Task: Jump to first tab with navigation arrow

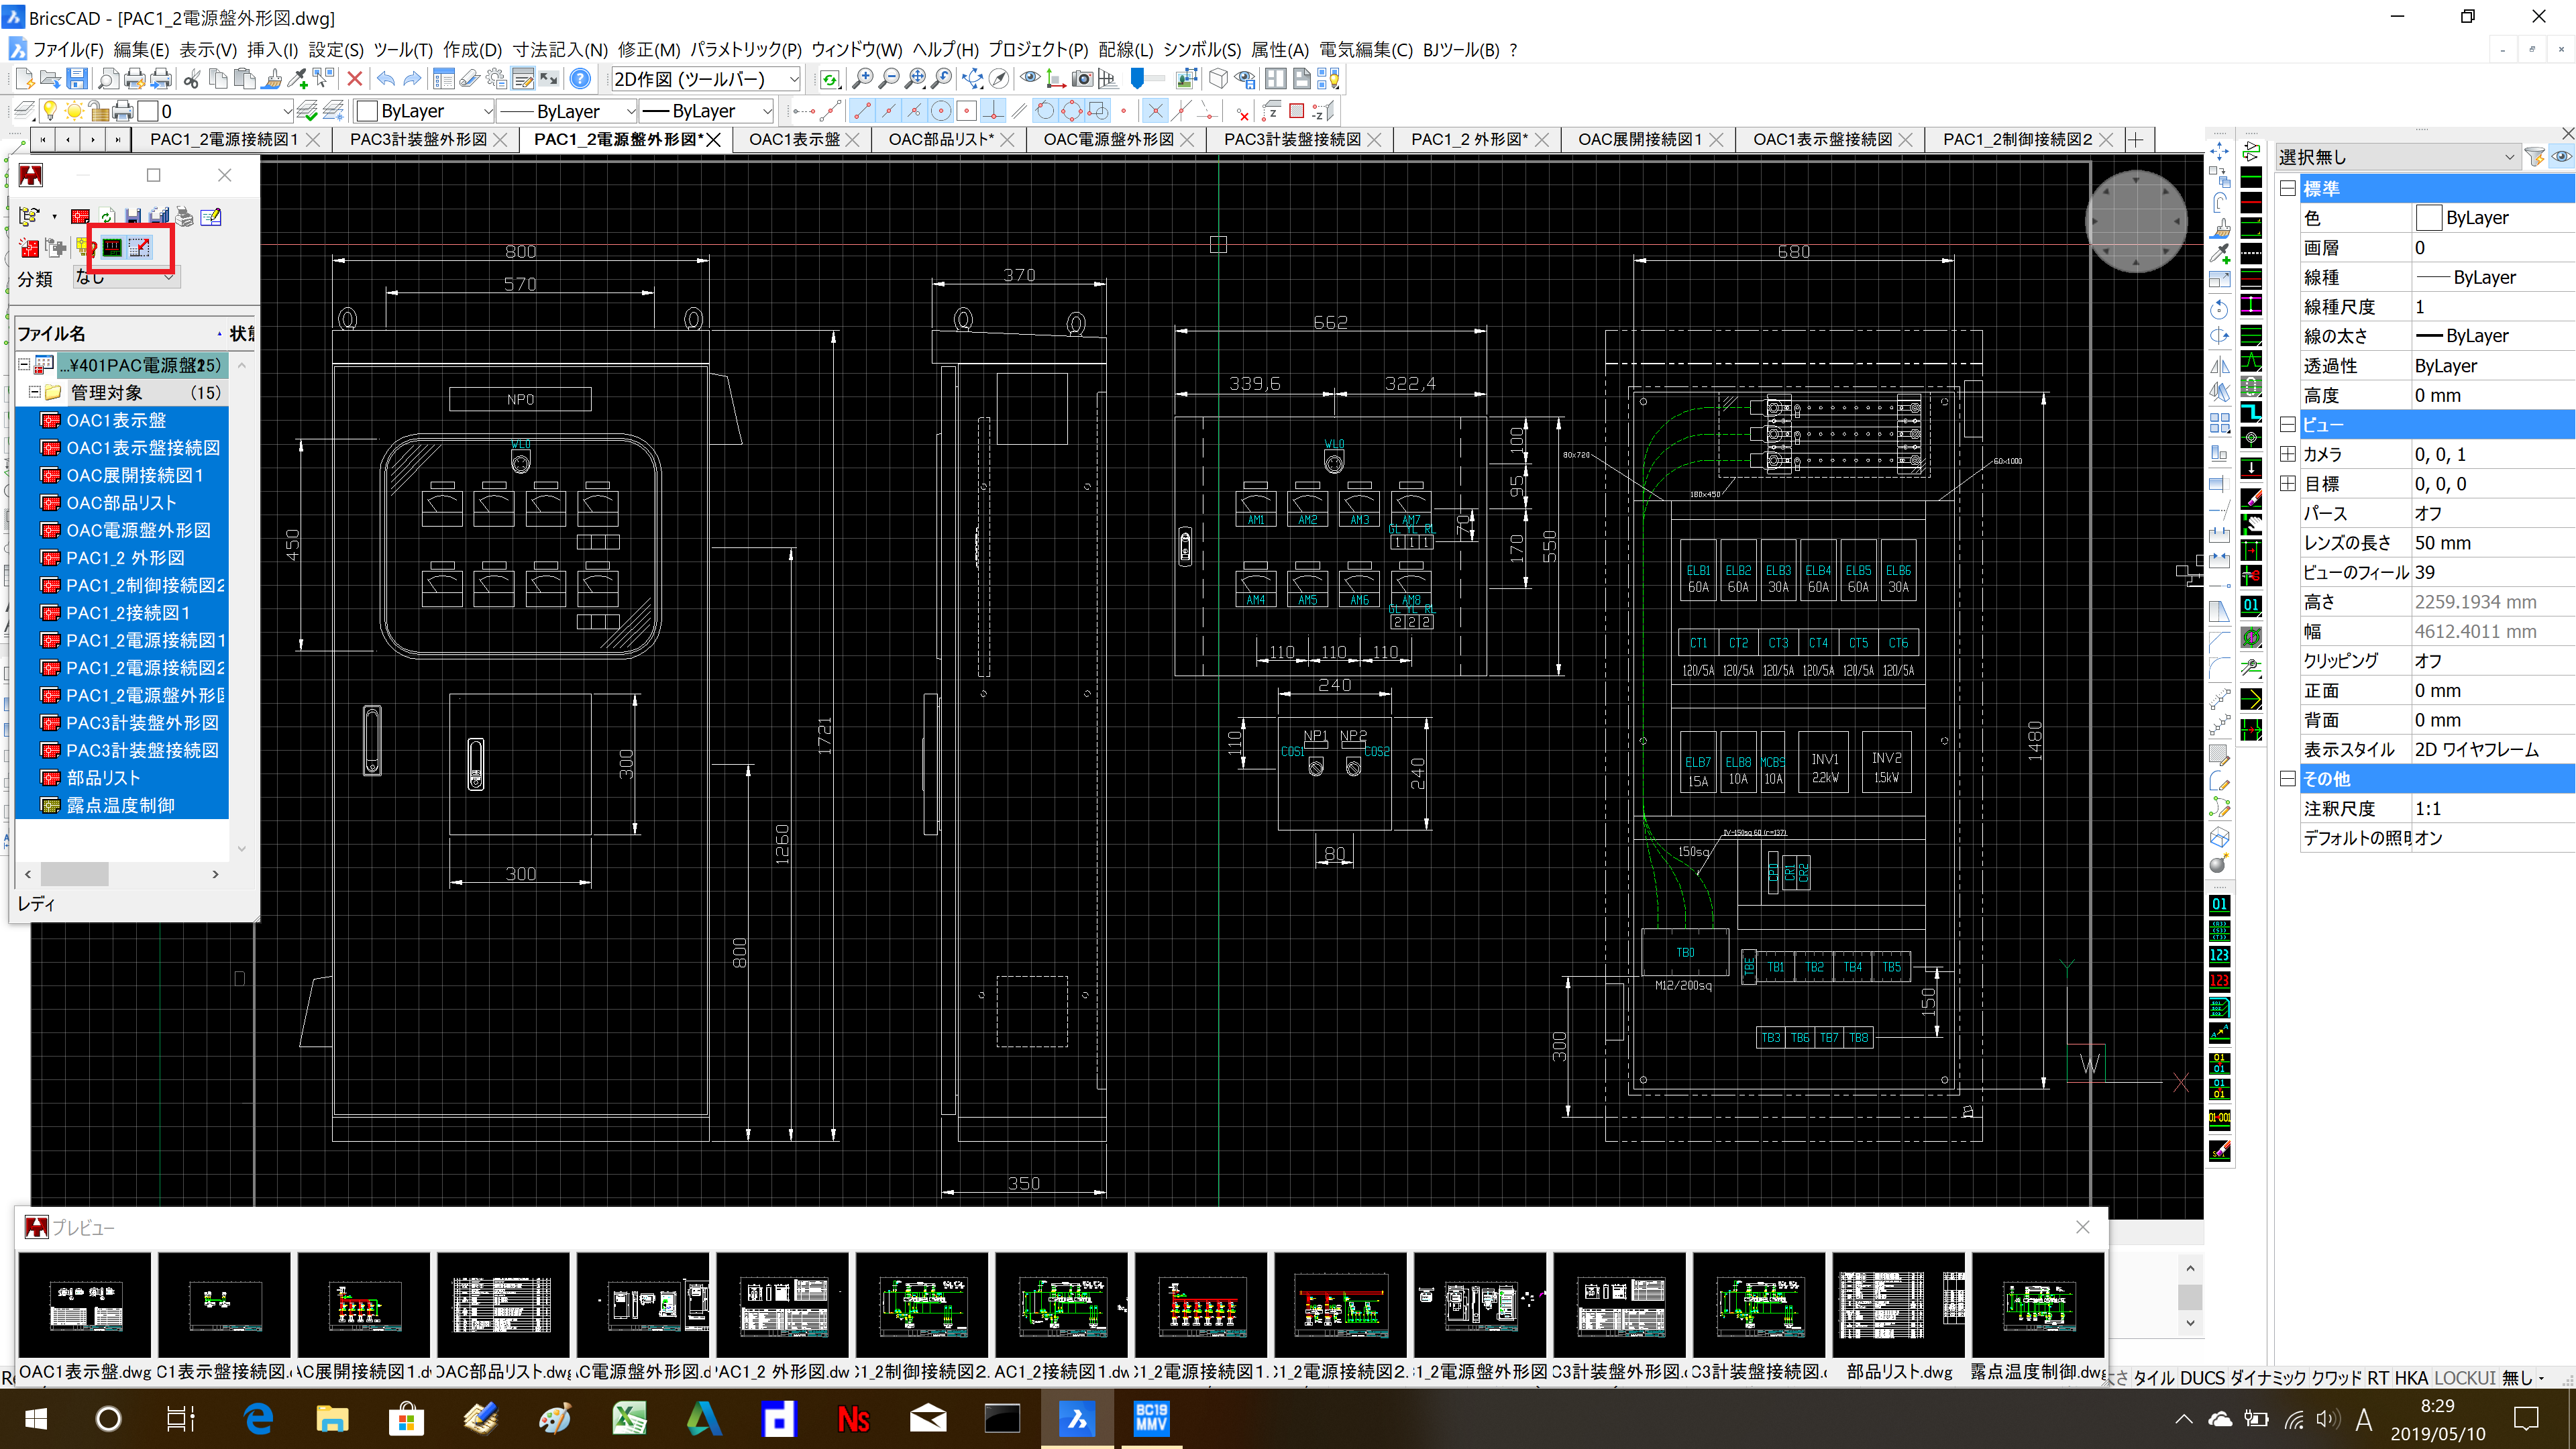Action: tap(42, 139)
